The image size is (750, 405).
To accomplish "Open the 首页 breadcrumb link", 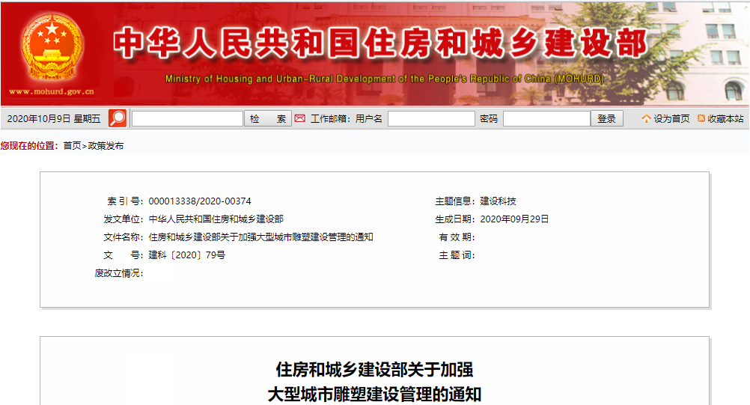I will tap(72, 146).
